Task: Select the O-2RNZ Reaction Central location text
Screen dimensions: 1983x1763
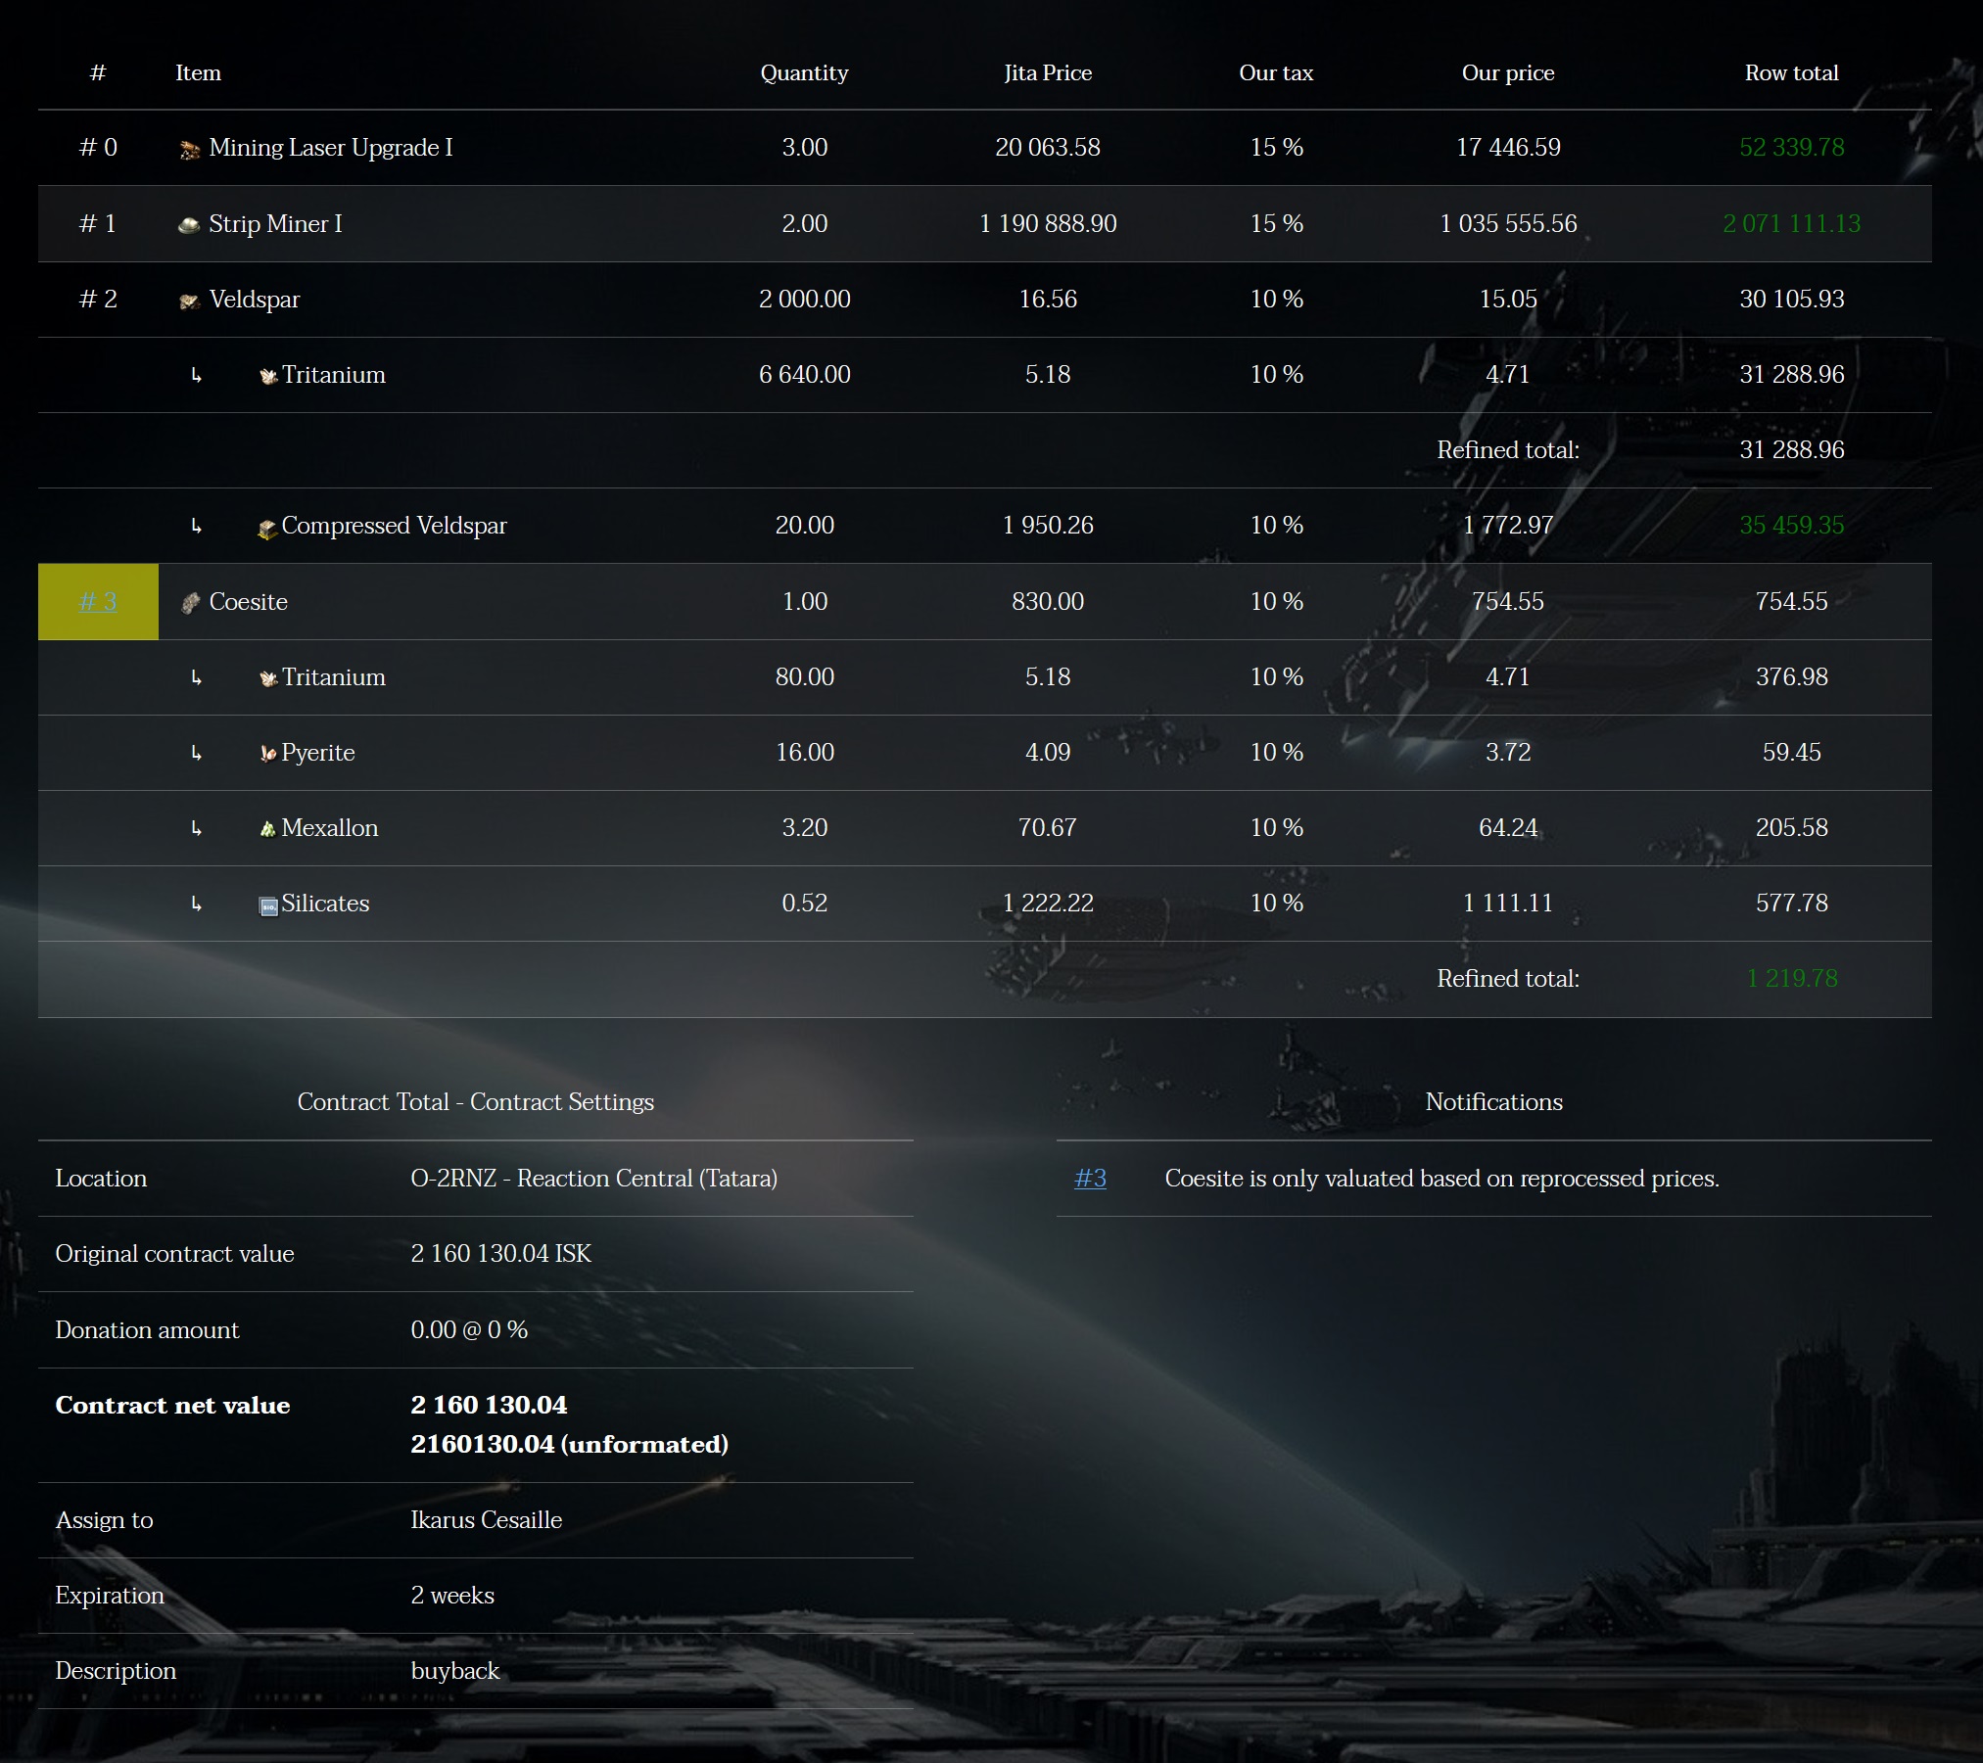Action: (x=593, y=1178)
